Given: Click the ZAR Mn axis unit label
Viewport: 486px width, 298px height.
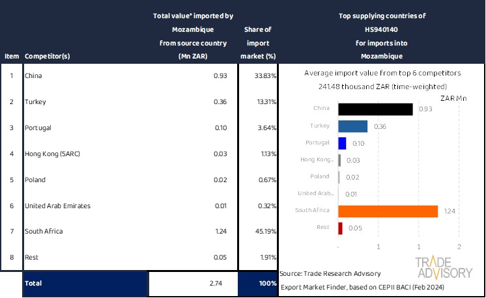Looking at the screenshot, I should (453, 98).
